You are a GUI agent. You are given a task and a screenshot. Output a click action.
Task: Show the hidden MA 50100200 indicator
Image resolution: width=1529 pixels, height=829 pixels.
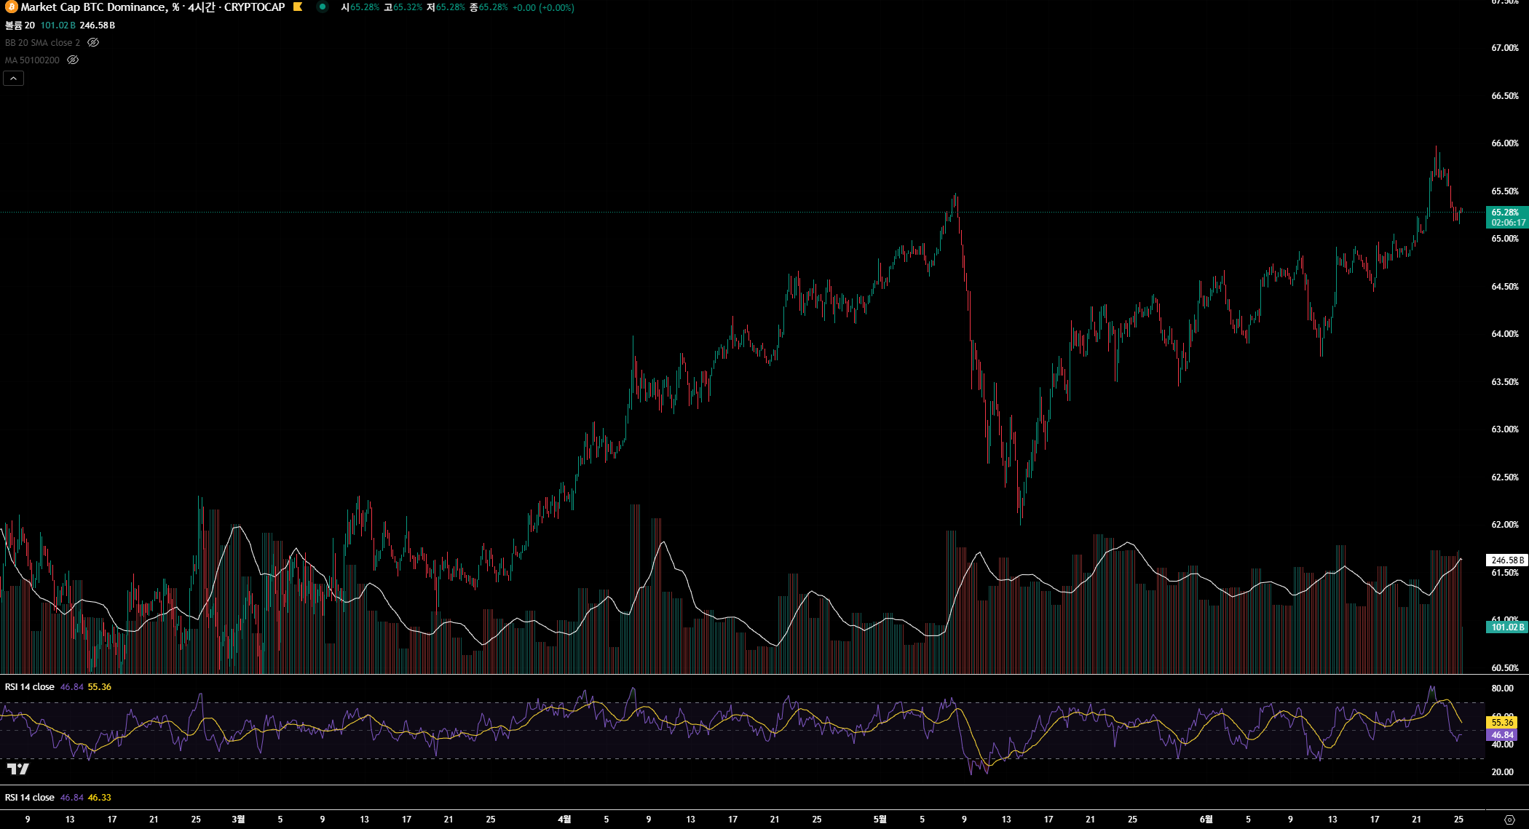[73, 60]
